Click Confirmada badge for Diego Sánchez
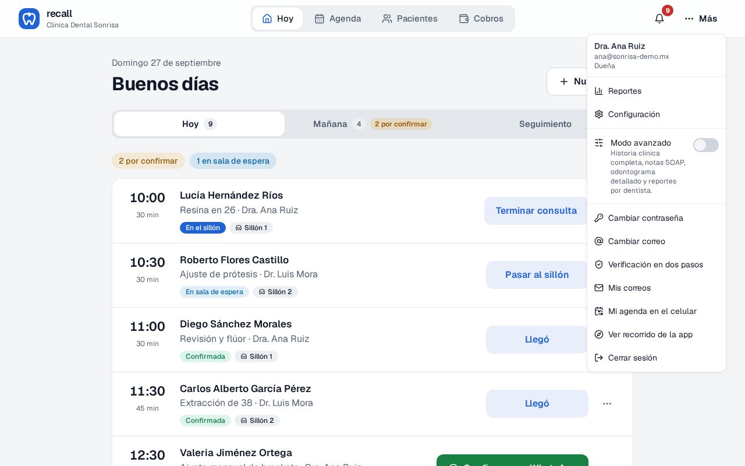Viewport: 745px width, 466px height. click(205, 356)
